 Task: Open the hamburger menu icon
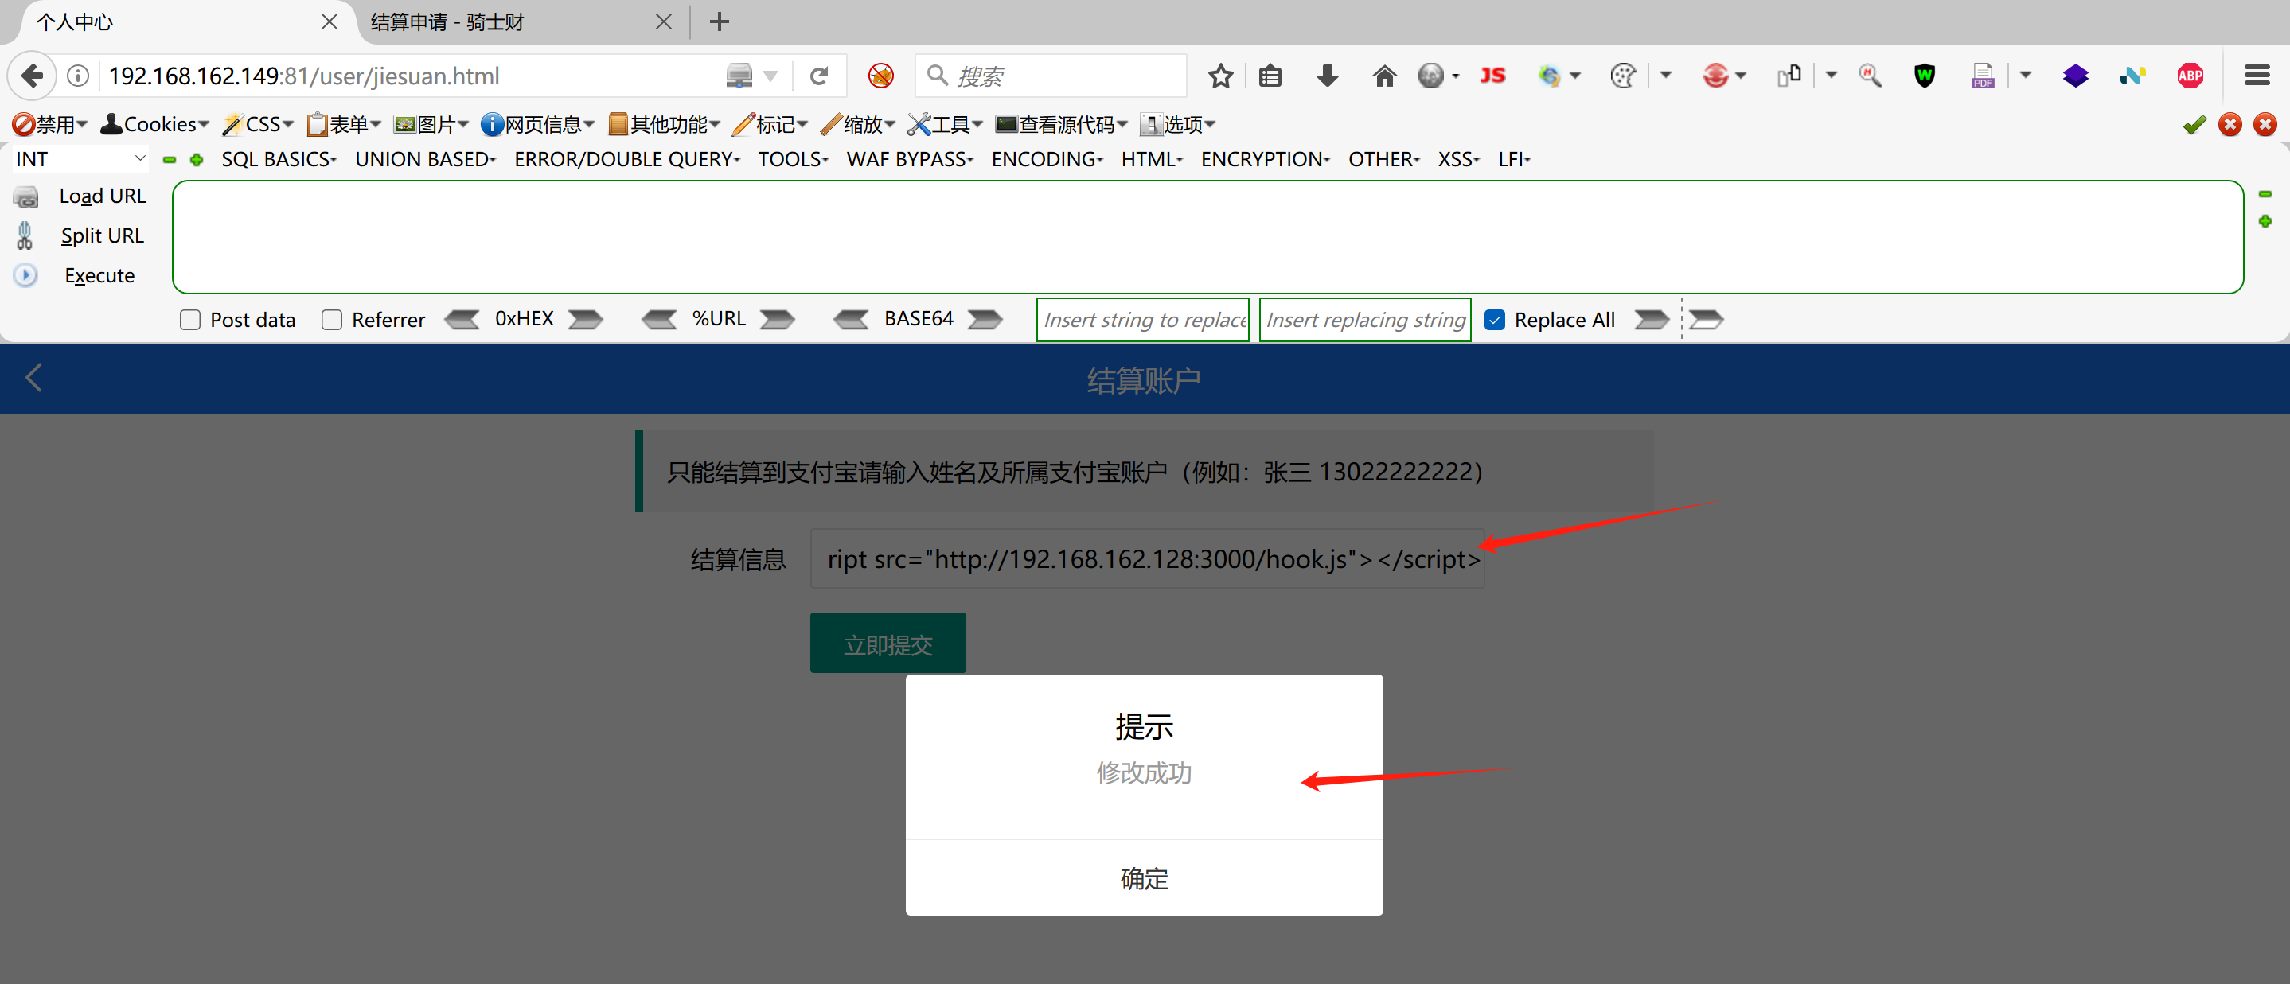(2257, 76)
